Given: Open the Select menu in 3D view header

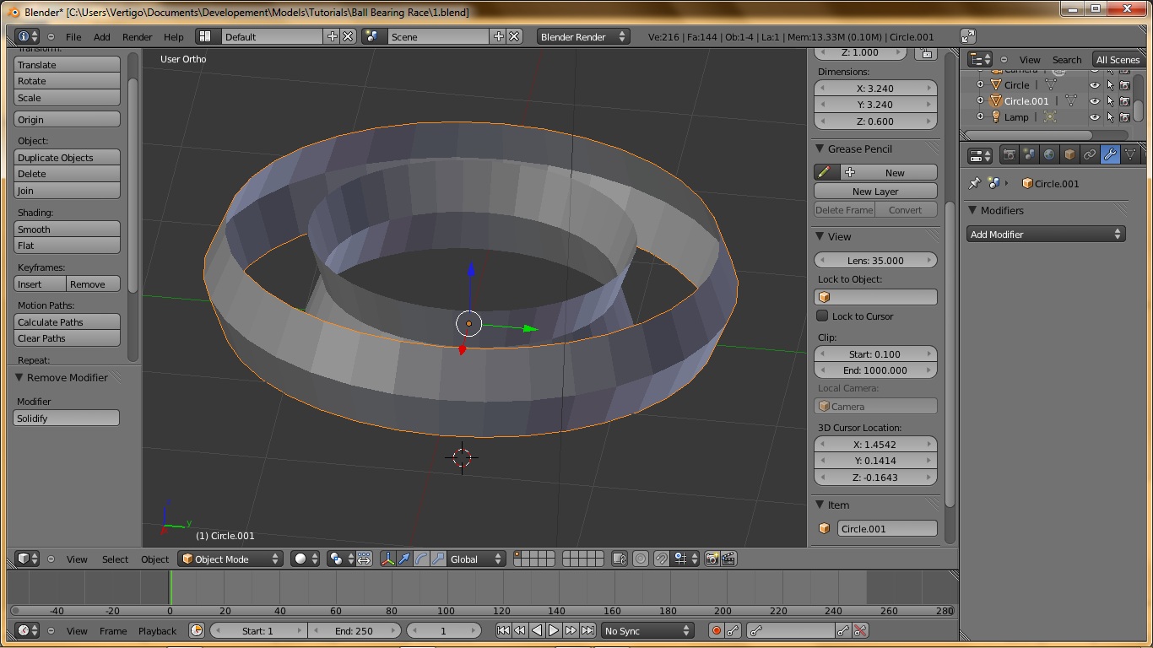Looking at the screenshot, I should point(116,559).
